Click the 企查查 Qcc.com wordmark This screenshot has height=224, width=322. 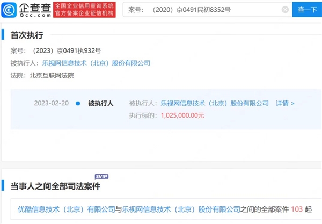pyautogui.click(x=35, y=10)
